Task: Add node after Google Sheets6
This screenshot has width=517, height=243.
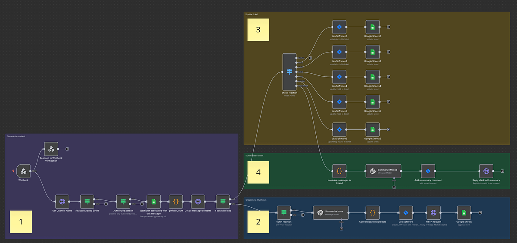Action: click(389, 130)
